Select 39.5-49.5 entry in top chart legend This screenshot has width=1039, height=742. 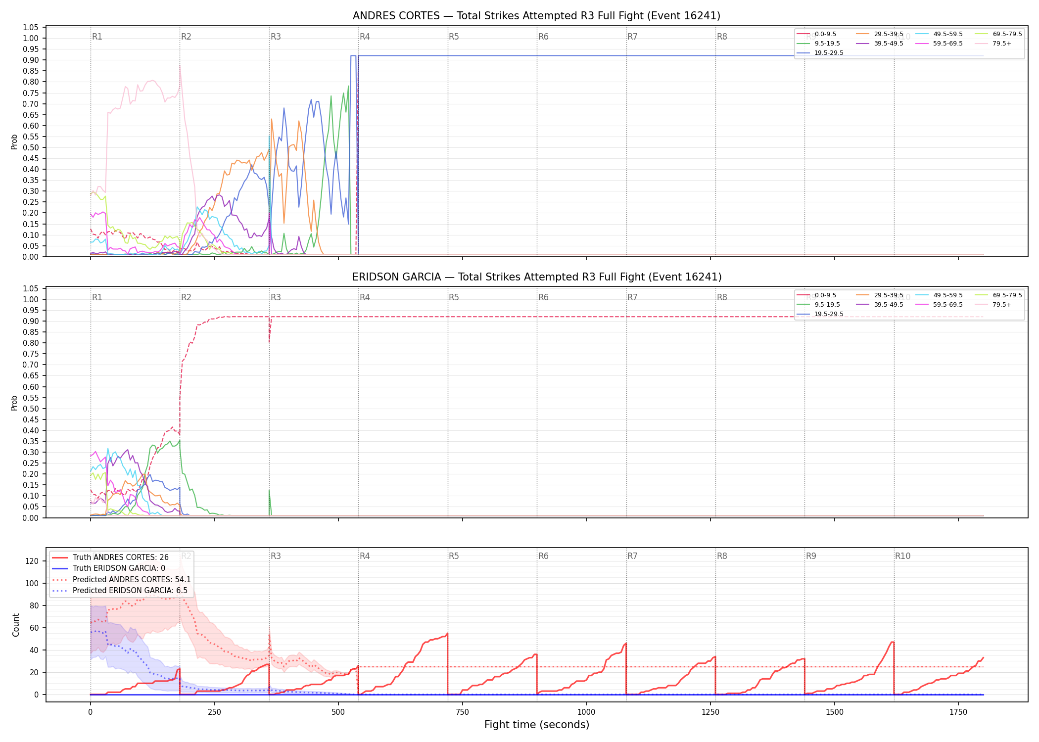pos(880,44)
